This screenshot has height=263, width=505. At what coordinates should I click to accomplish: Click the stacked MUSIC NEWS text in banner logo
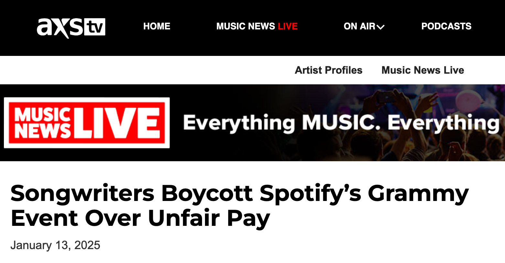43,123
